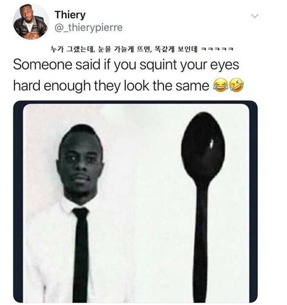Open the @_thierypierre handle link
287x305 pixels.
tap(88, 27)
